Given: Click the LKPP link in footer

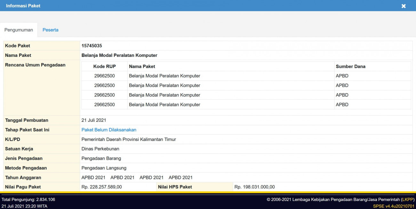Looking at the screenshot, I should point(408,199).
